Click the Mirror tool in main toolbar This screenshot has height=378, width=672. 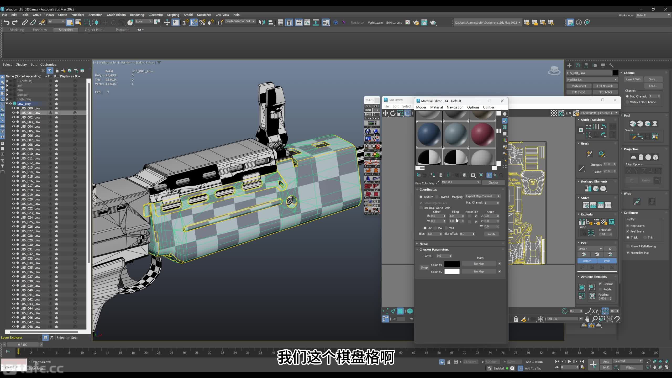click(x=262, y=23)
